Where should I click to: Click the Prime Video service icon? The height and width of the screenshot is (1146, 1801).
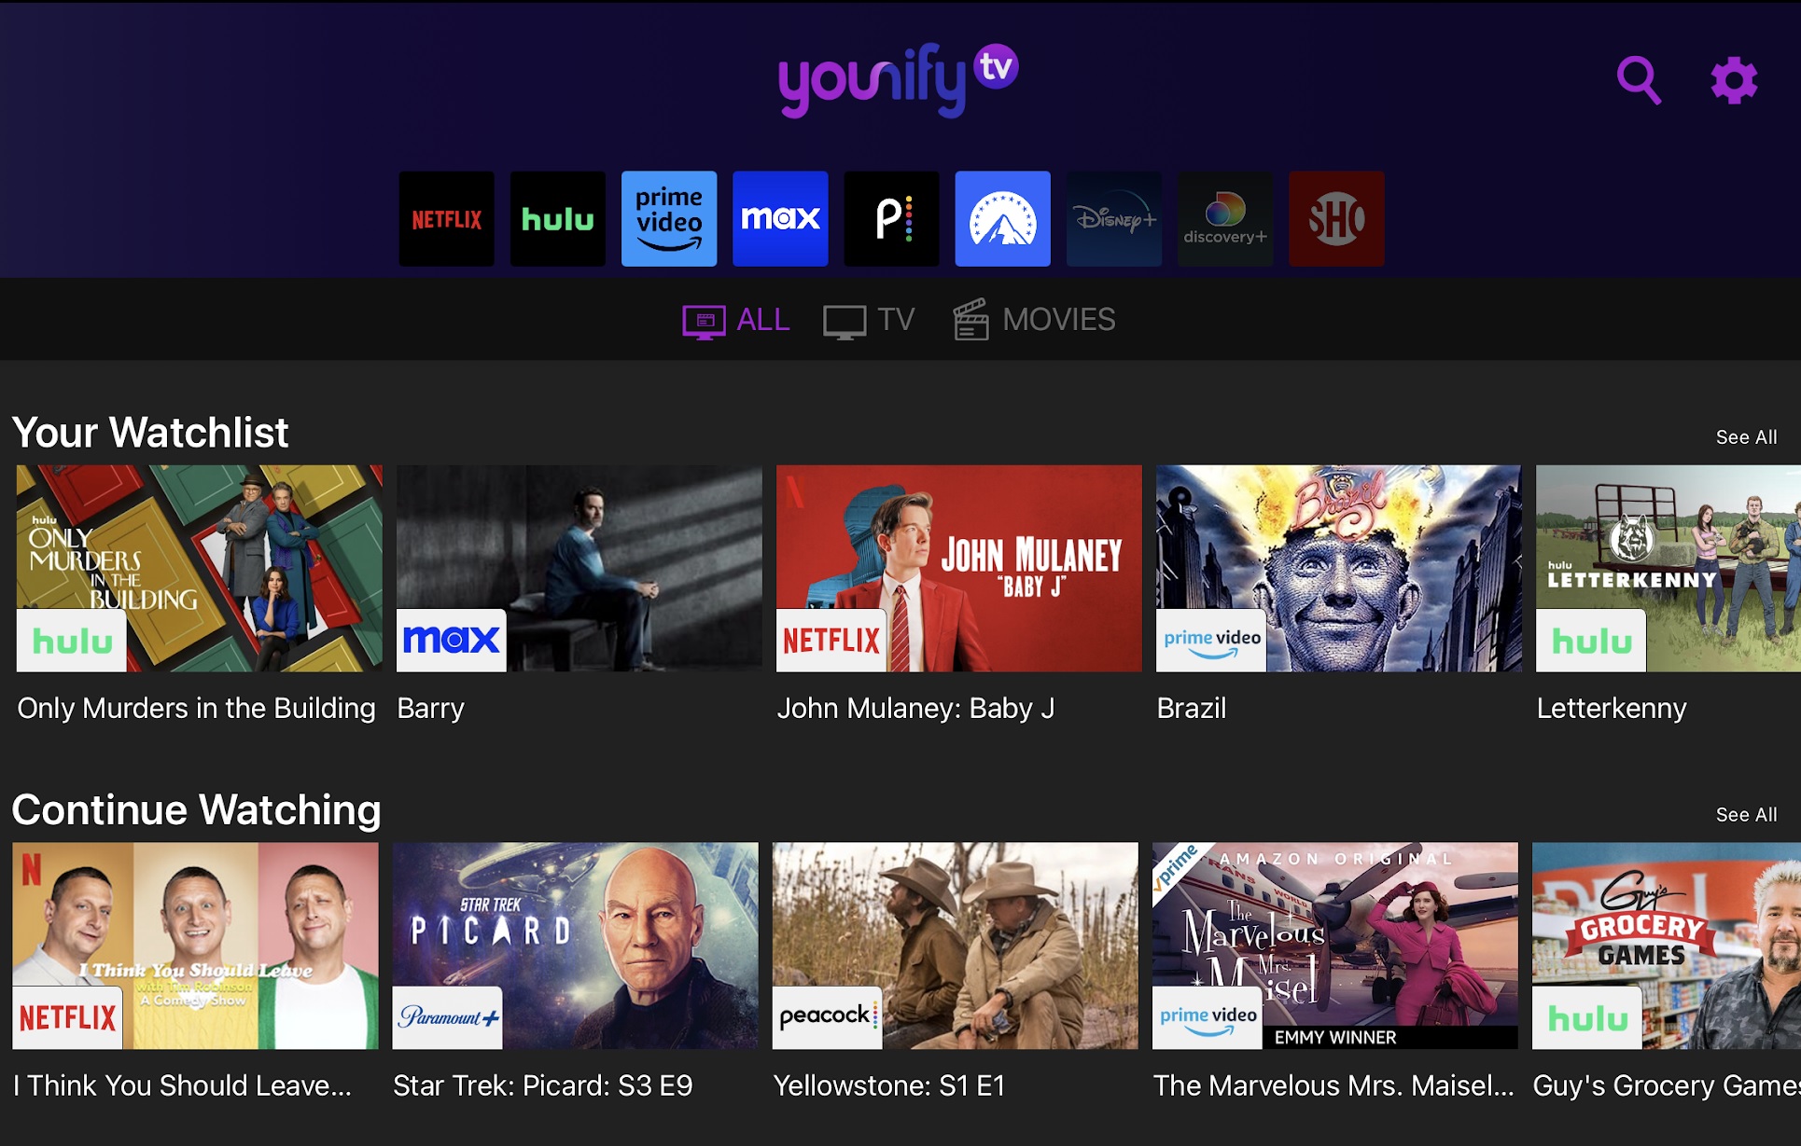[668, 218]
